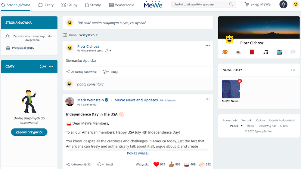Click the drum reaction with 408

tap(190, 164)
